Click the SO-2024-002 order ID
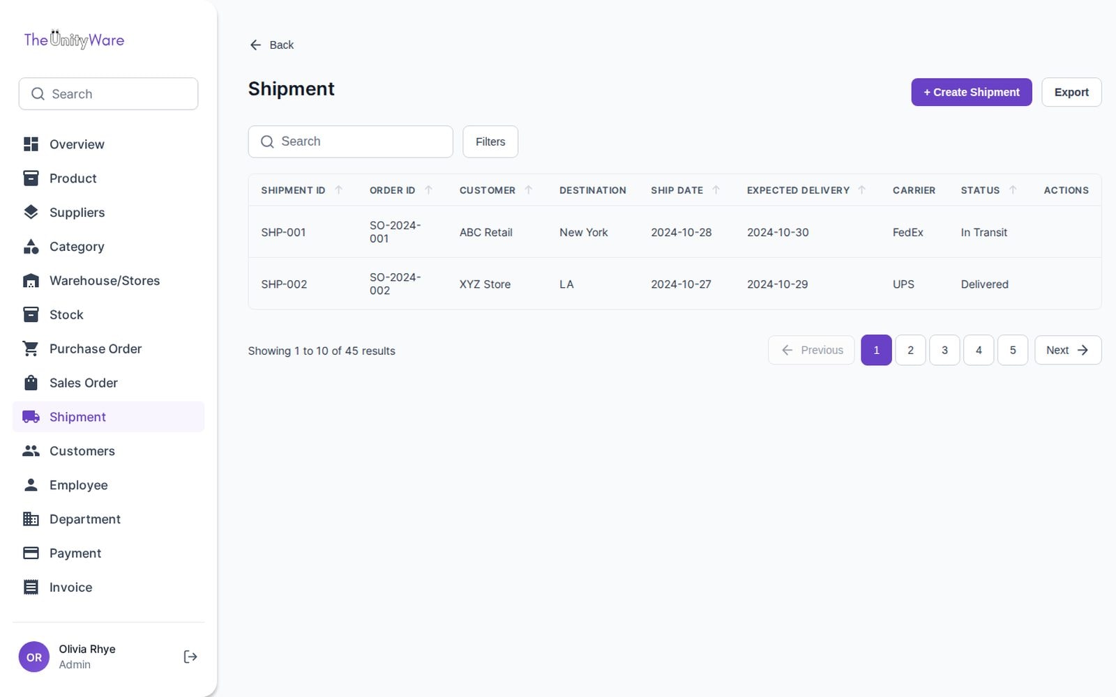 (x=395, y=284)
